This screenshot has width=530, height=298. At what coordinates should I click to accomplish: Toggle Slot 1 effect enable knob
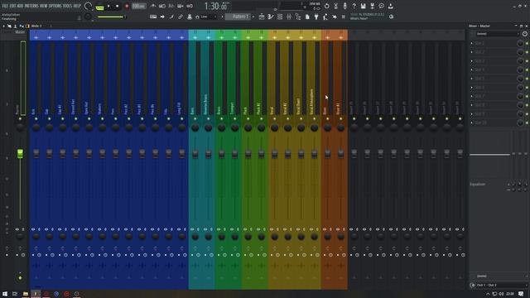[520, 43]
